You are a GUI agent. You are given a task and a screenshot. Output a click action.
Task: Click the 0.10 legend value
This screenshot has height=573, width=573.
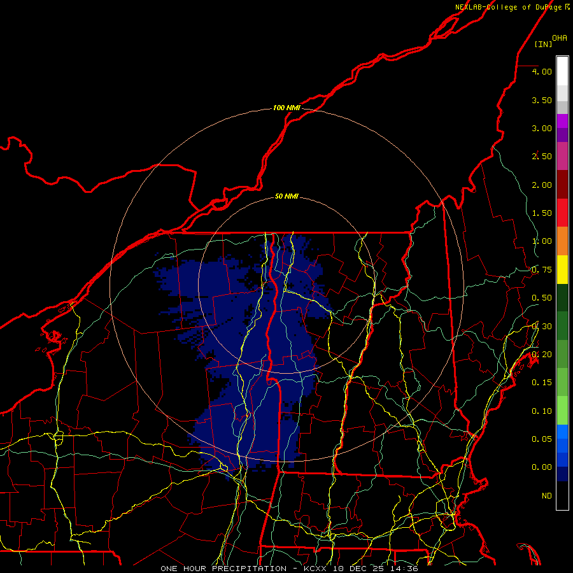542,411
